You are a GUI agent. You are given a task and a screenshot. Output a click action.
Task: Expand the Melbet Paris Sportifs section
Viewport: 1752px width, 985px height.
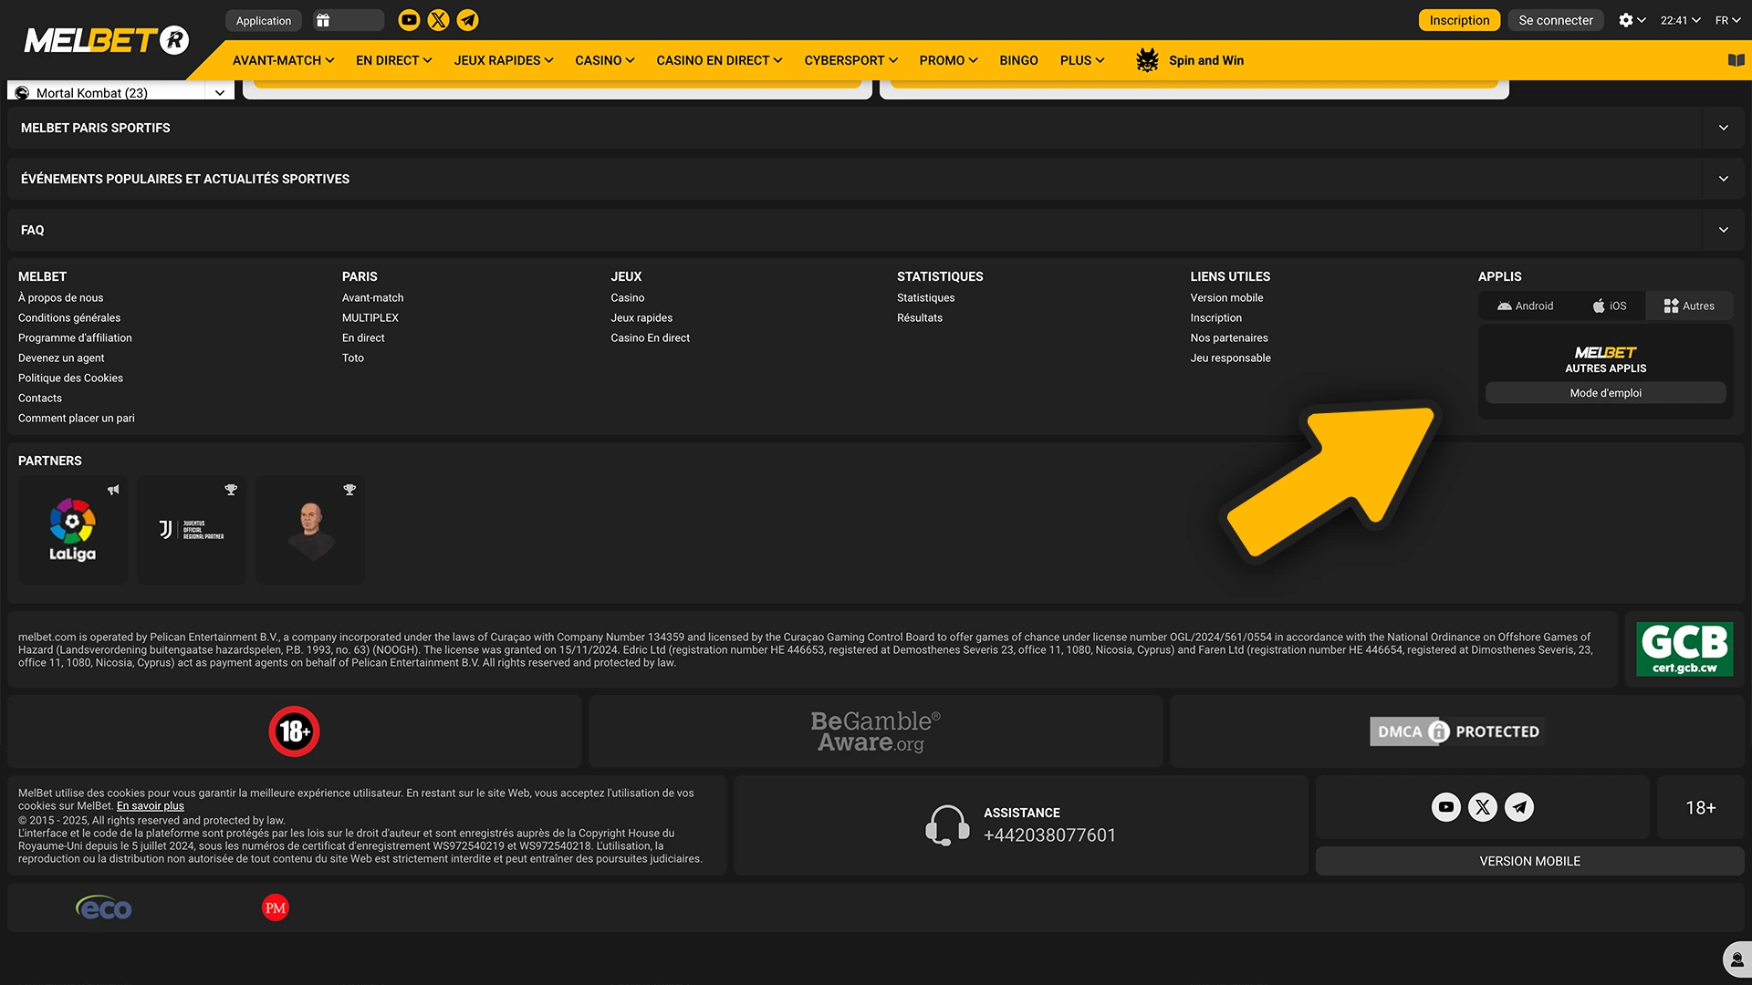tap(1723, 128)
